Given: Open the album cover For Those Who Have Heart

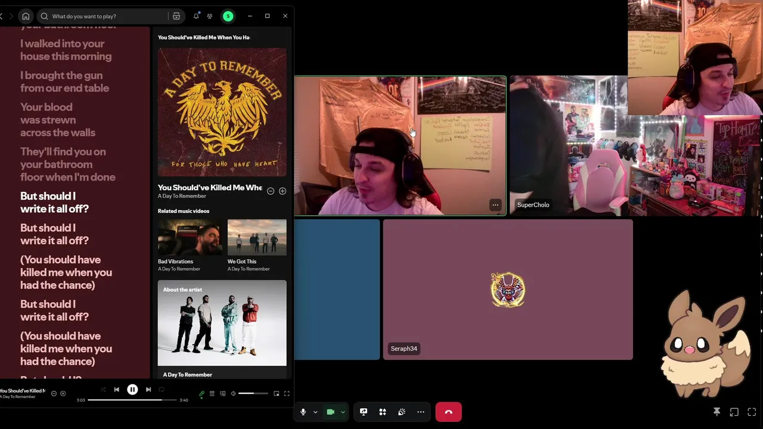Looking at the screenshot, I should (222, 112).
